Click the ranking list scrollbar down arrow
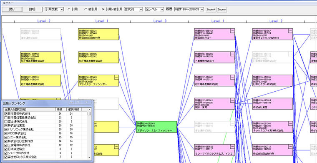The height and width of the screenshot is (163, 317). (89, 157)
